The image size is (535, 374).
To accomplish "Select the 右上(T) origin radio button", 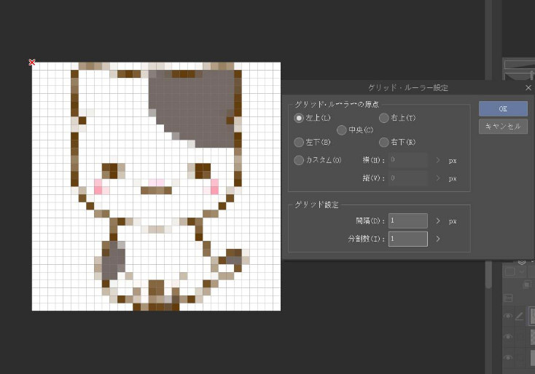I will (x=384, y=118).
